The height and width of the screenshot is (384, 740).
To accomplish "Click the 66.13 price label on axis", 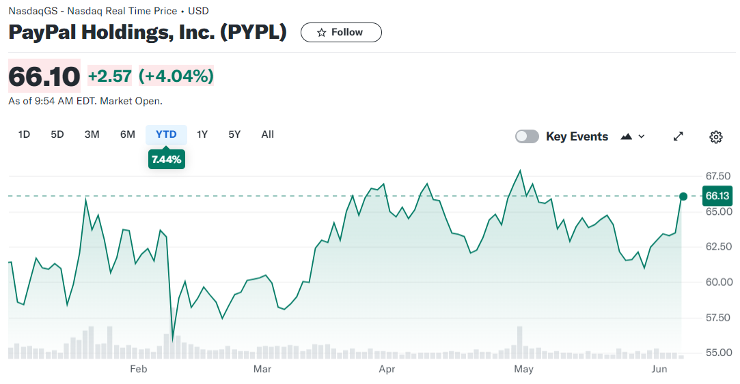I will pyautogui.click(x=717, y=196).
